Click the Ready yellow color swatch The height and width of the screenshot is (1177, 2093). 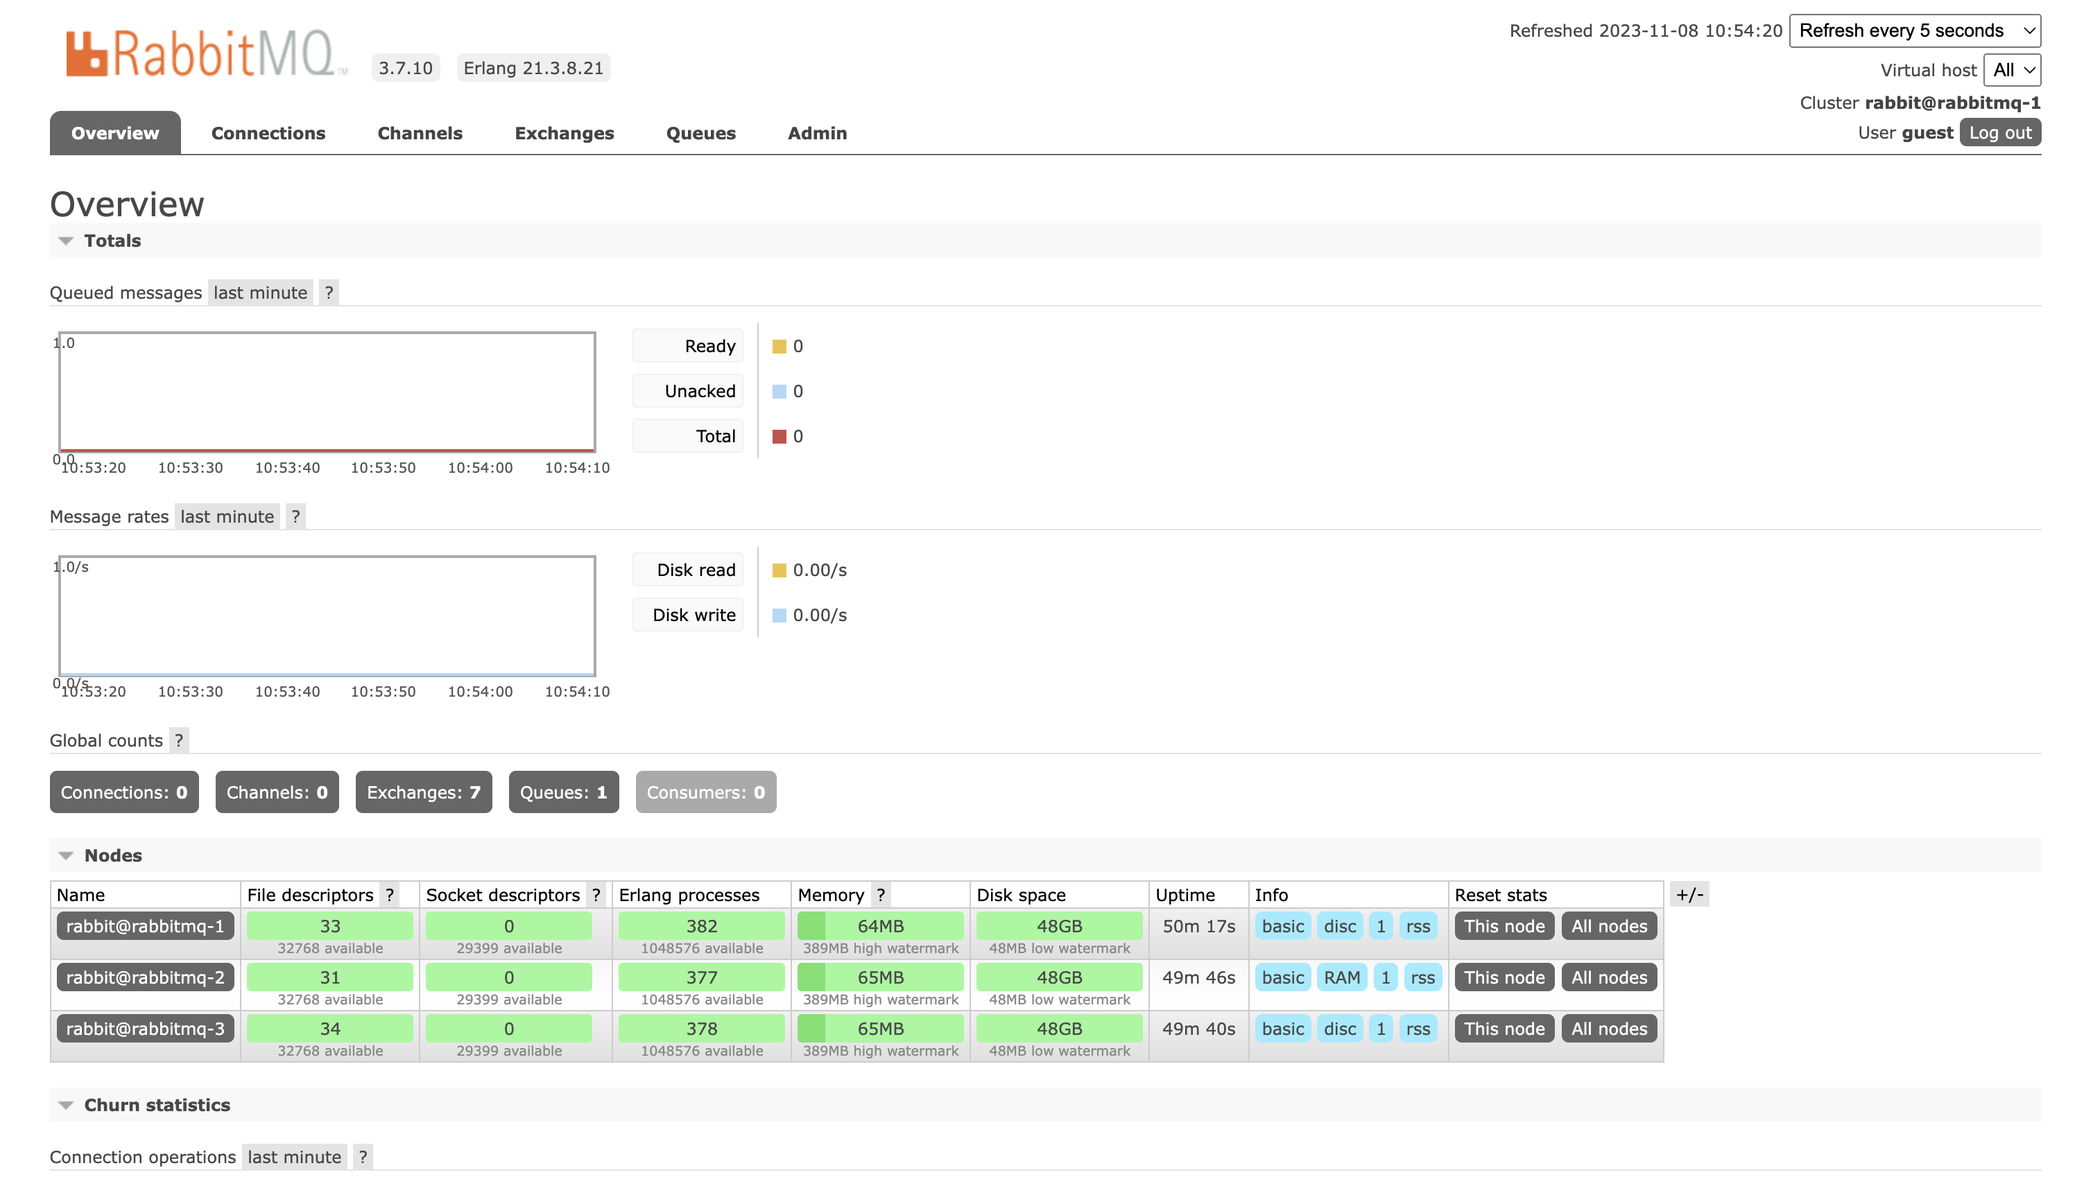coord(780,346)
